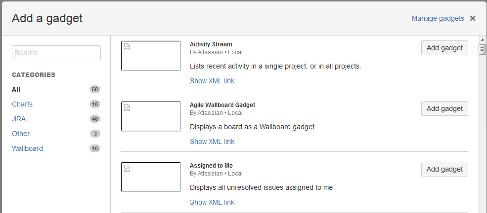This screenshot has height=213, width=487.
Task: Click the gadget list scrollbar thumb
Action: point(483,49)
